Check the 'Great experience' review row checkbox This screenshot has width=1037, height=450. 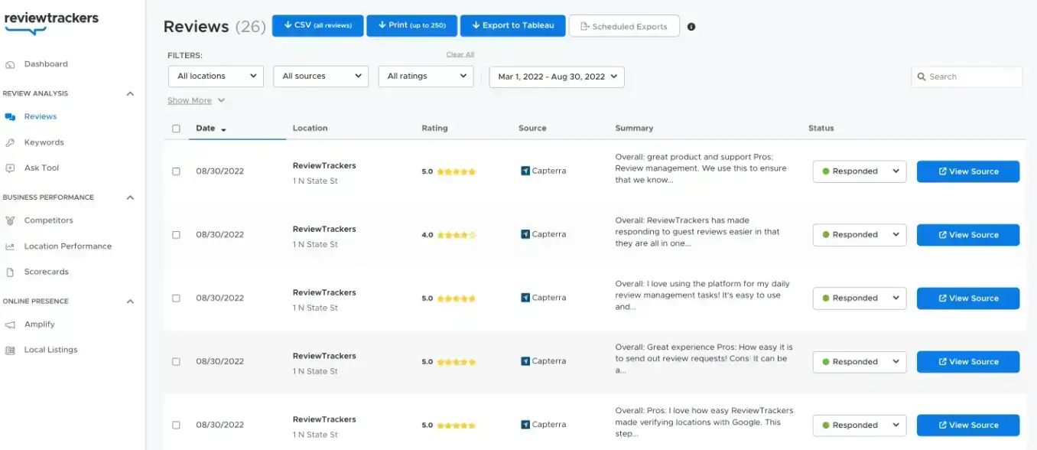pyautogui.click(x=176, y=362)
